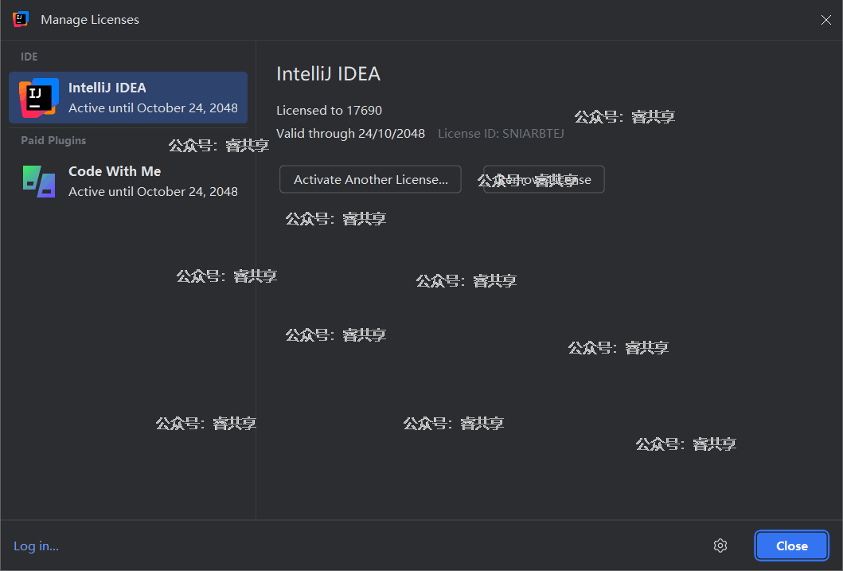Click the IDE section header
The width and height of the screenshot is (843, 571).
[29, 57]
